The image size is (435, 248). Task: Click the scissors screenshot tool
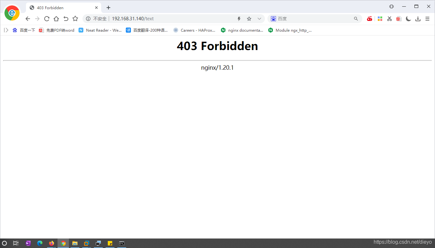(x=389, y=19)
